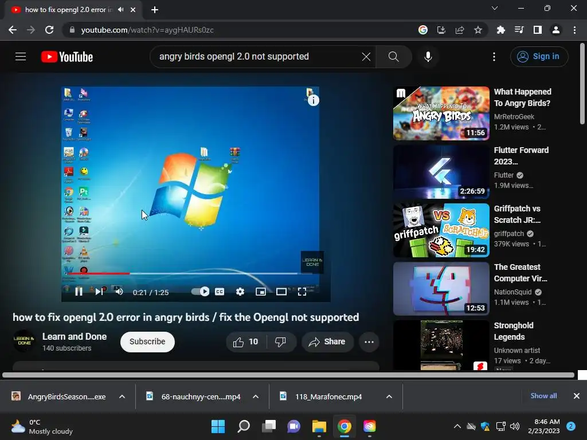Viewport: 587px width, 440px height.
Task: Expand options for 118_Marafonec.mp4 download
Action: coord(389,396)
